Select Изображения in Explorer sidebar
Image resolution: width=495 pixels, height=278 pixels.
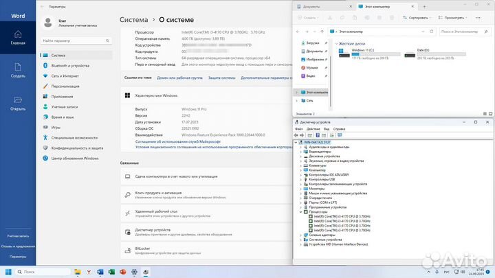click(313, 59)
